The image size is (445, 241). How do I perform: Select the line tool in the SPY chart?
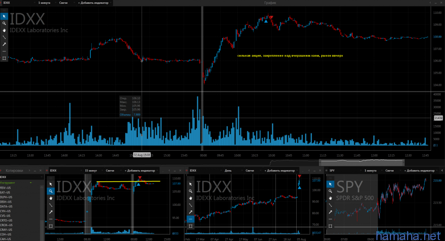[x=330, y=205]
